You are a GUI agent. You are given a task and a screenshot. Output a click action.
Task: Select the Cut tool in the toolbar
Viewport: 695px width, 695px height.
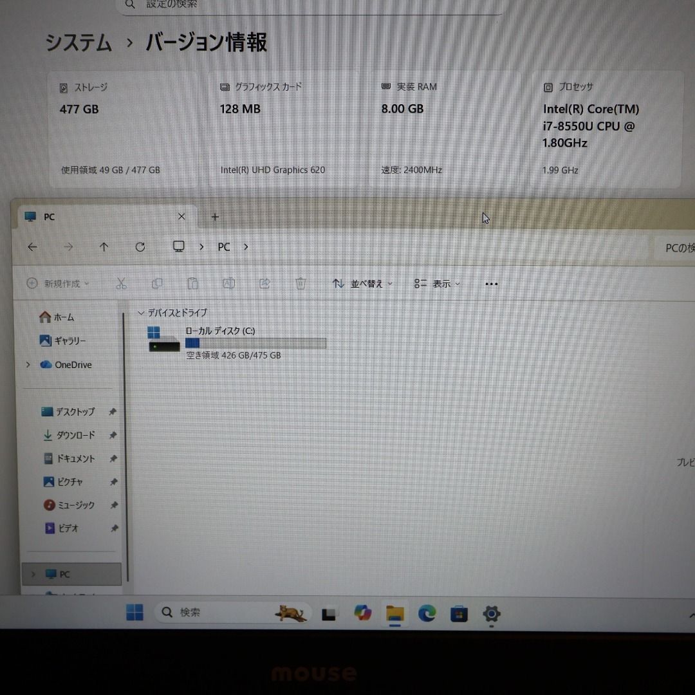121,283
